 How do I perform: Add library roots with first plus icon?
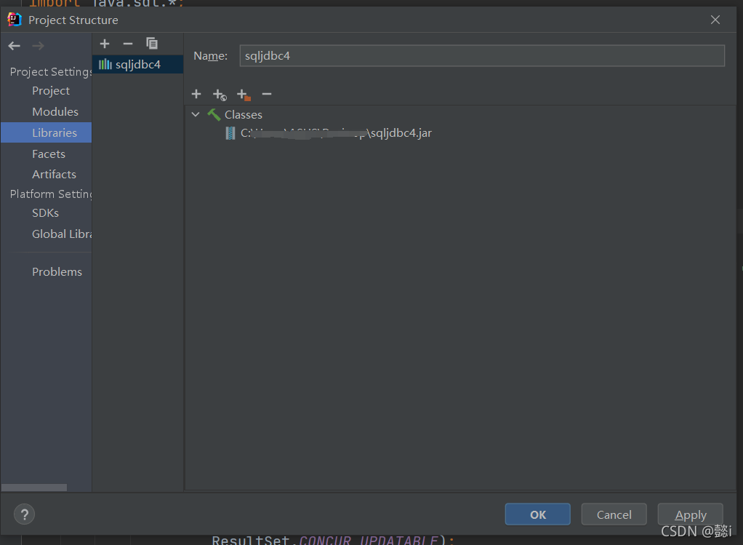tap(196, 94)
